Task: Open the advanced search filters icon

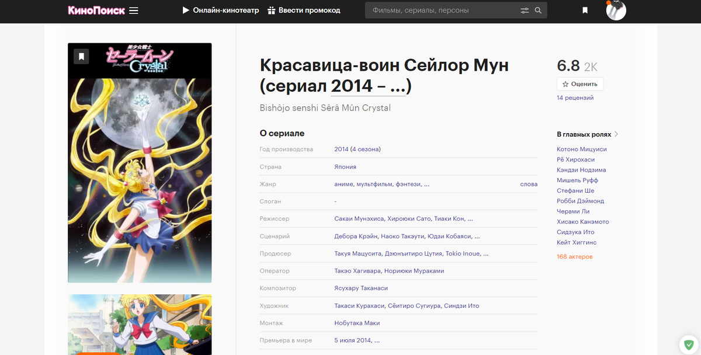Action: tap(525, 11)
